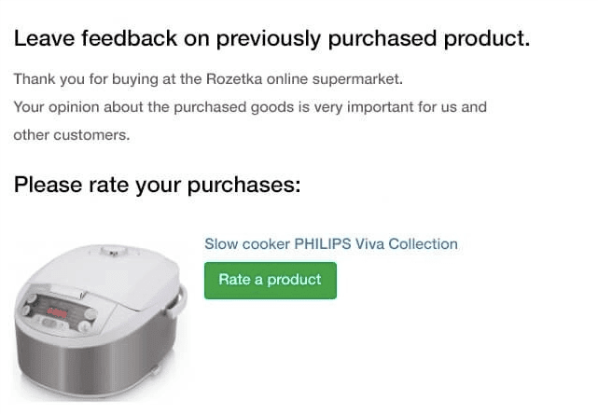The height and width of the screenshot is (414, 598).
Task: Click the green Rate a product button
Action: [x=271, y=281]
